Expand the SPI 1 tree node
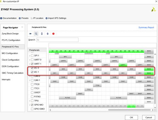Viewport: 158px width, 120px height. tap(30, 56)
